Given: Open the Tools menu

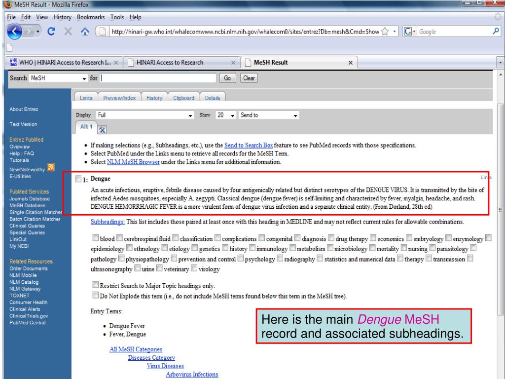Looking at the screenshot, I should click(x=117, y=17).
